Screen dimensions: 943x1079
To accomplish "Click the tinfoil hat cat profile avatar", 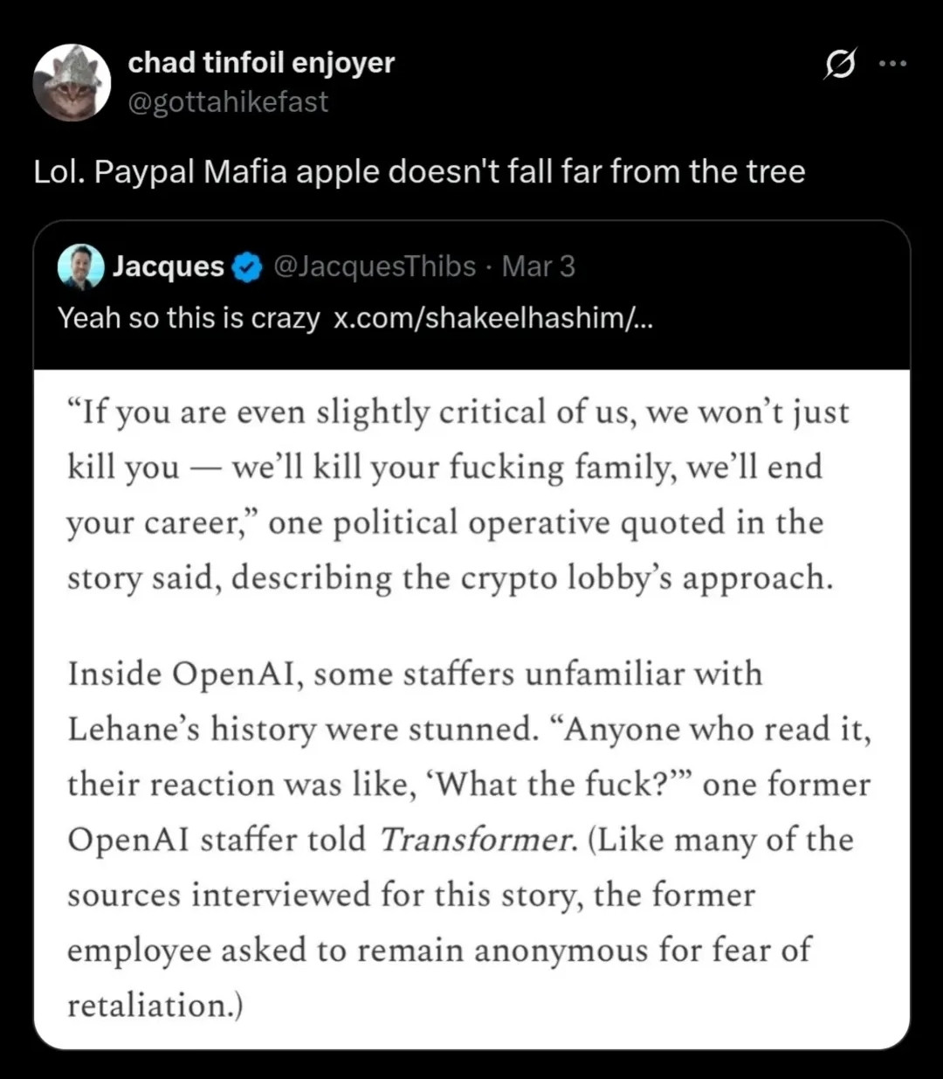I will pos(72,83).
